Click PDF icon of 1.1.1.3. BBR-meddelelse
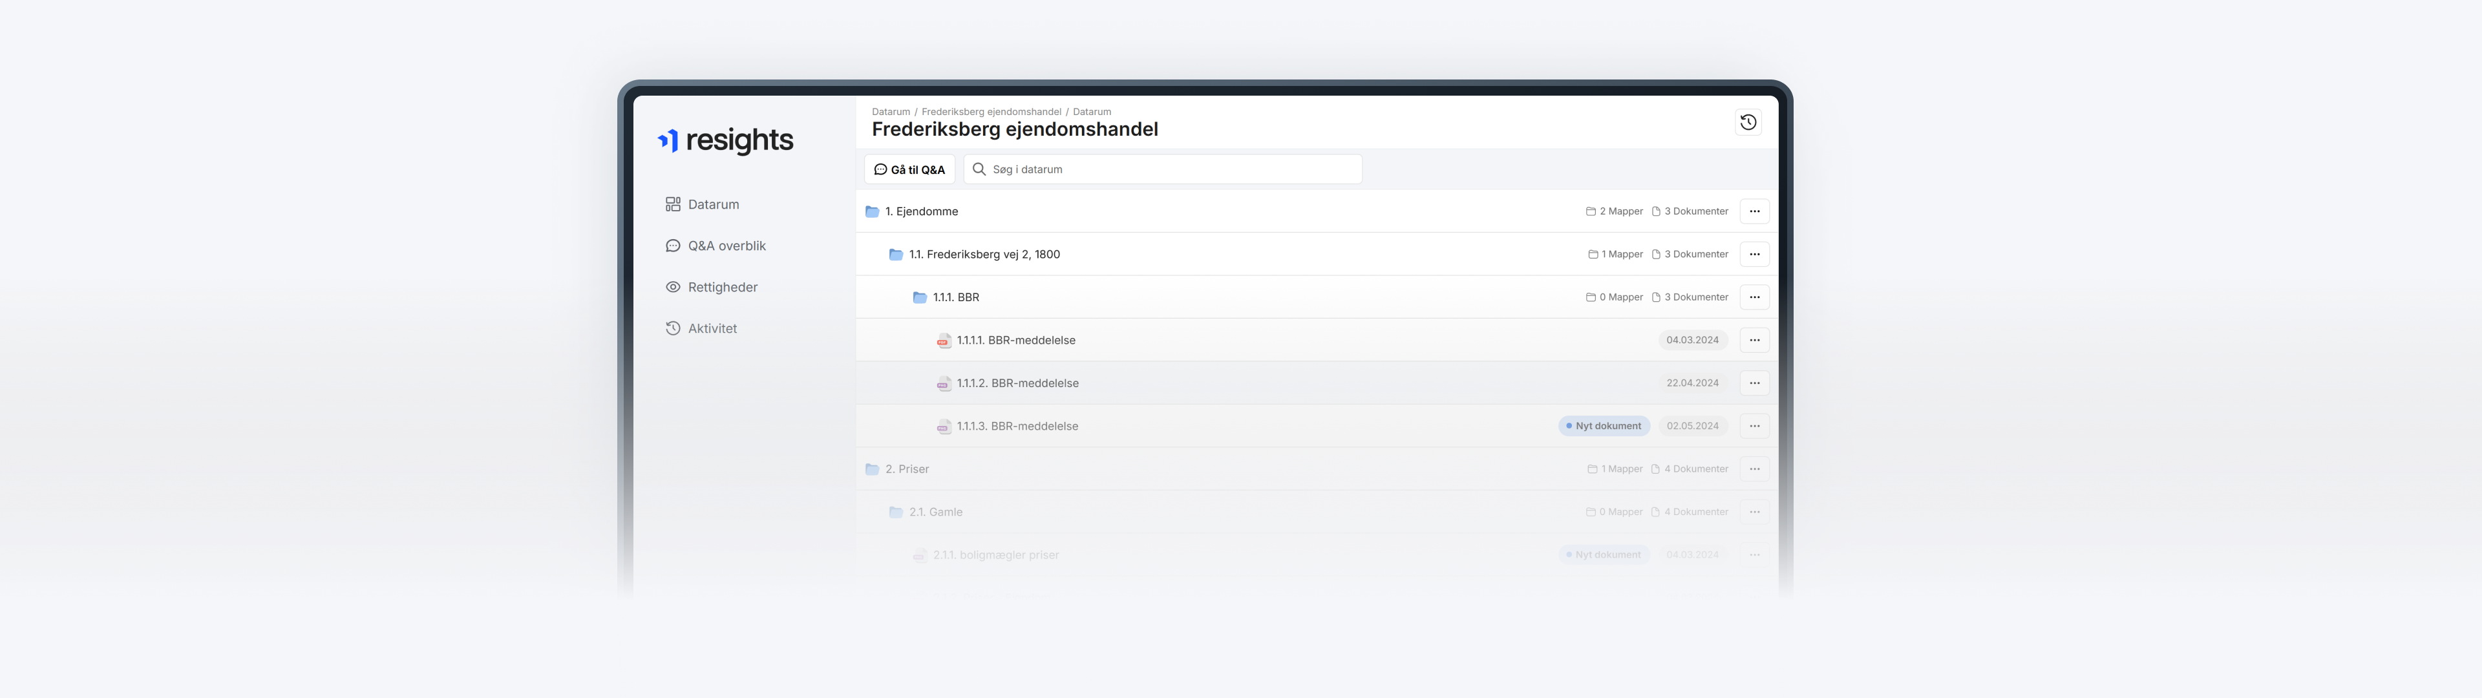The width and height of the screenshot is (2482, 698). [x=943, y=426]
